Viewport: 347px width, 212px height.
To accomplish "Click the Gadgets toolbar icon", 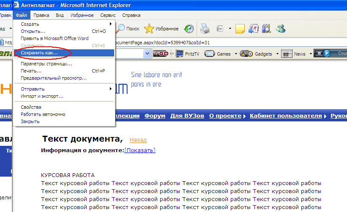I will click(246, 54).
